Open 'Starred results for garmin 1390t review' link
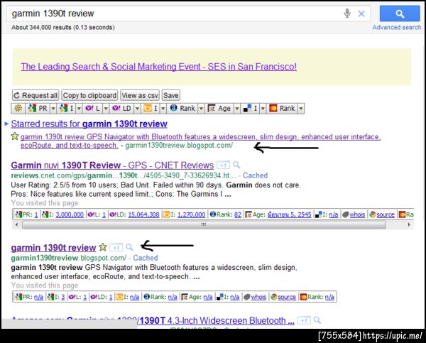The width and height of the screenshot is (426, 343). 89,124
